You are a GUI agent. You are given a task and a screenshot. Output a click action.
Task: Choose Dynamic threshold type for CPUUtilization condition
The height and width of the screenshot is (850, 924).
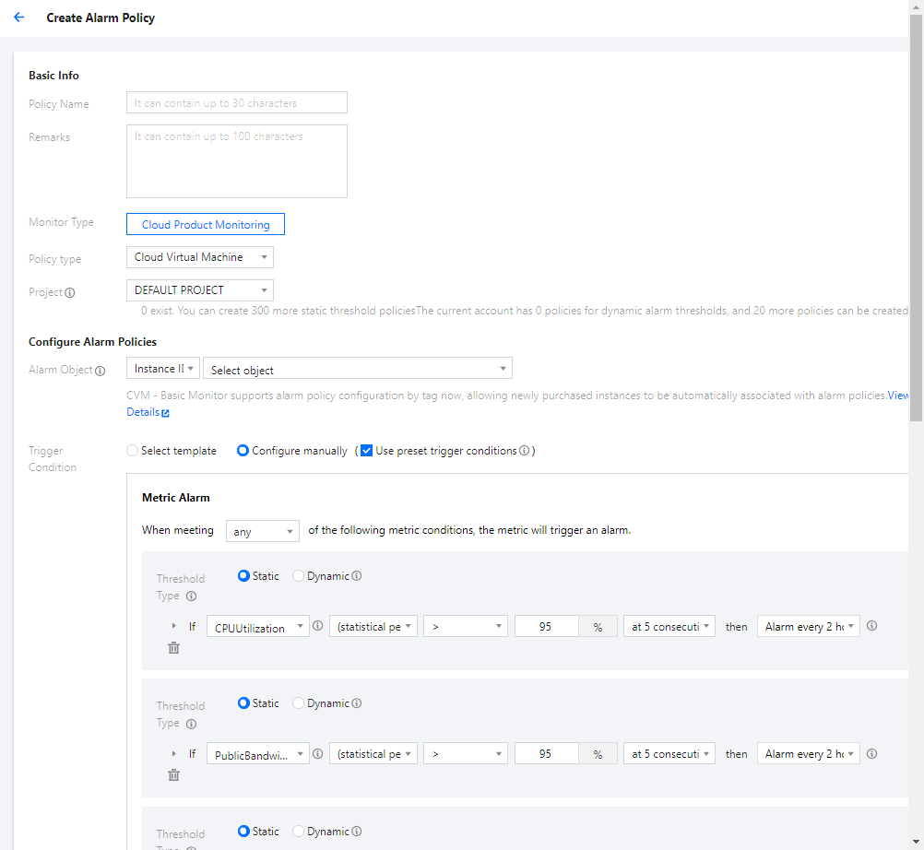pos(298,576)
